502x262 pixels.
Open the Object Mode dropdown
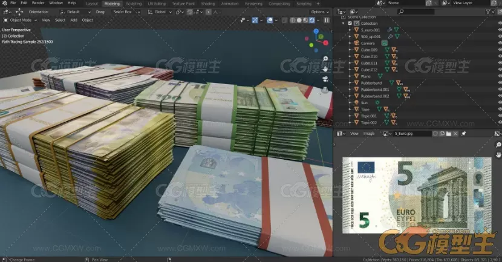(20, 20)
